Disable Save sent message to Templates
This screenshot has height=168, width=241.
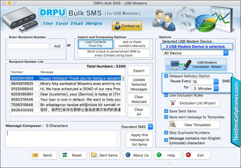[x=166, y=117]
